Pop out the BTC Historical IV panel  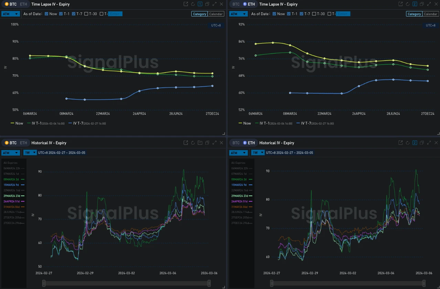186,143
